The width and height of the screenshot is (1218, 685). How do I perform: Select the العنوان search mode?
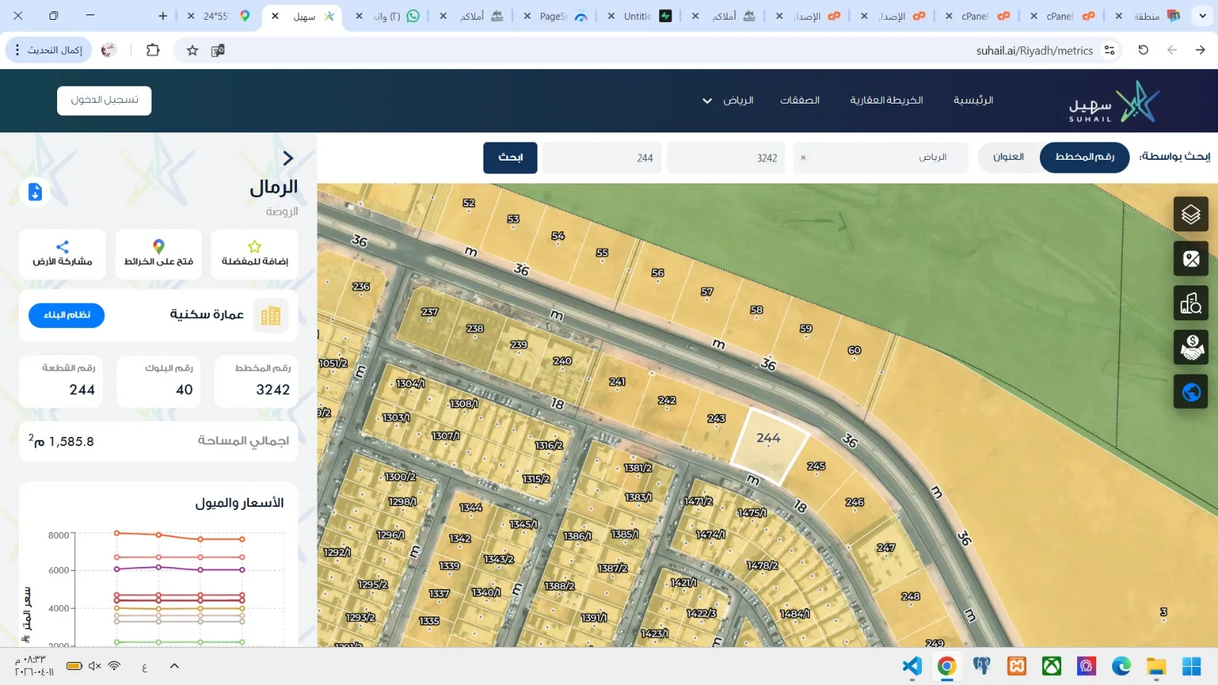1008,158
